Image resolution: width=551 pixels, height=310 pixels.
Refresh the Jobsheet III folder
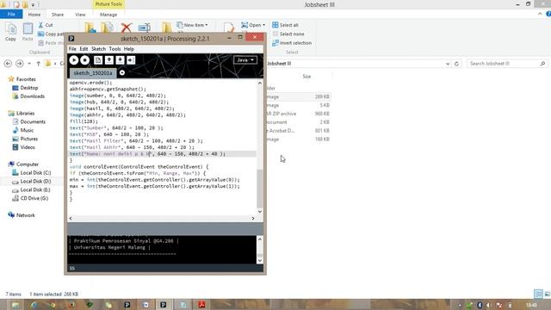click(x=456, y=64)
